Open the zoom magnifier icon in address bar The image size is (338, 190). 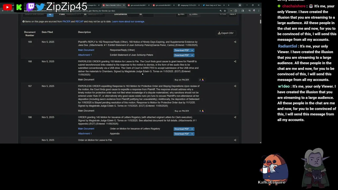coord(220,11)
